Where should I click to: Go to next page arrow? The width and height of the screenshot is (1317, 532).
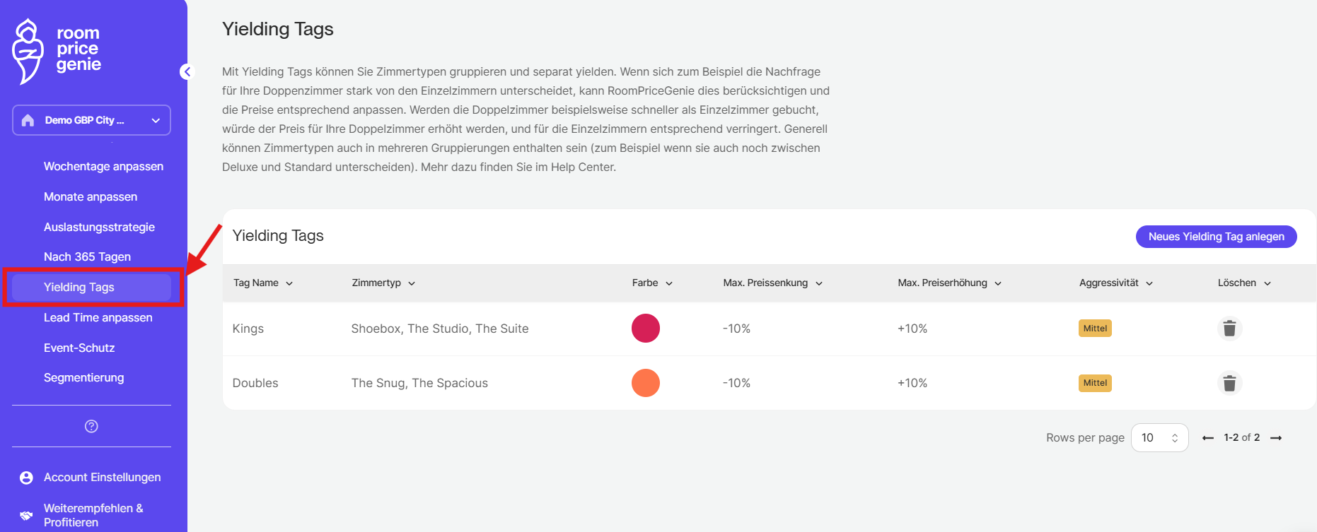[1276, 438]
